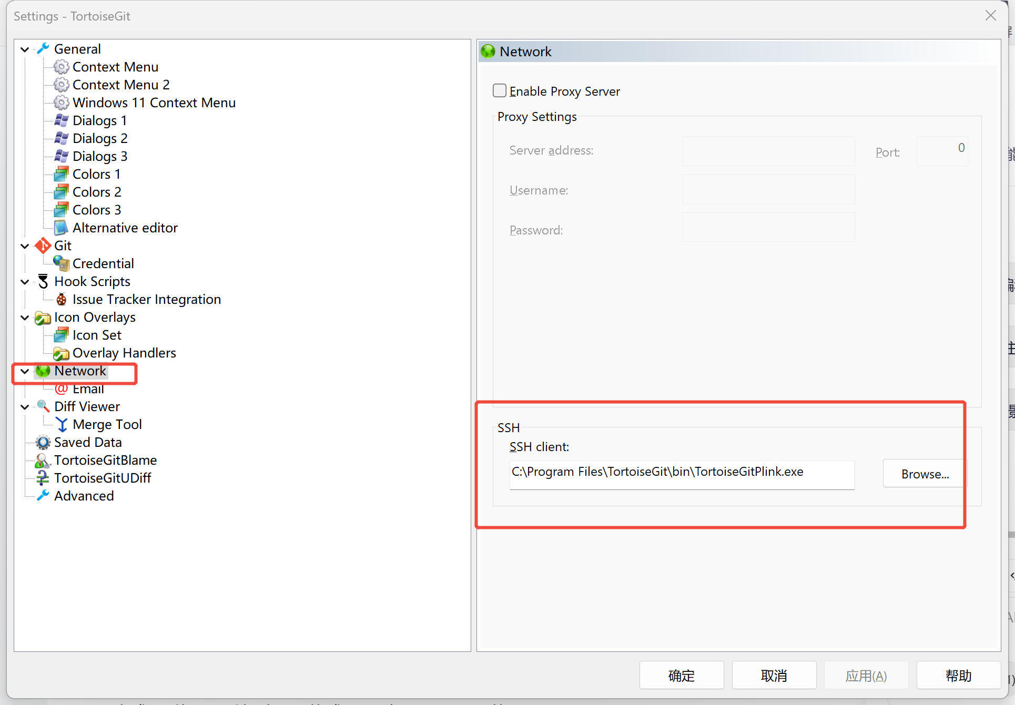1015x705 pixels.
Task: Collapse the Network tree node
Action: pos(25,371)
